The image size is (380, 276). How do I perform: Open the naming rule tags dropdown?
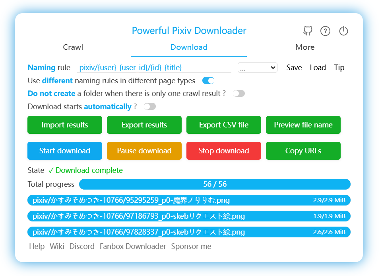point(257,68)
